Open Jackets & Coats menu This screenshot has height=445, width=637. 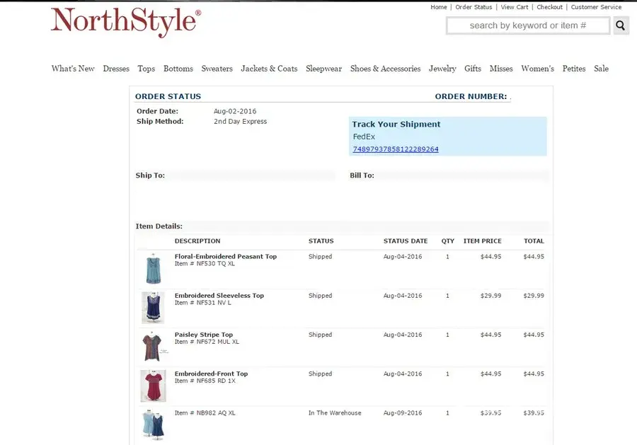click(x=269, y=69)
